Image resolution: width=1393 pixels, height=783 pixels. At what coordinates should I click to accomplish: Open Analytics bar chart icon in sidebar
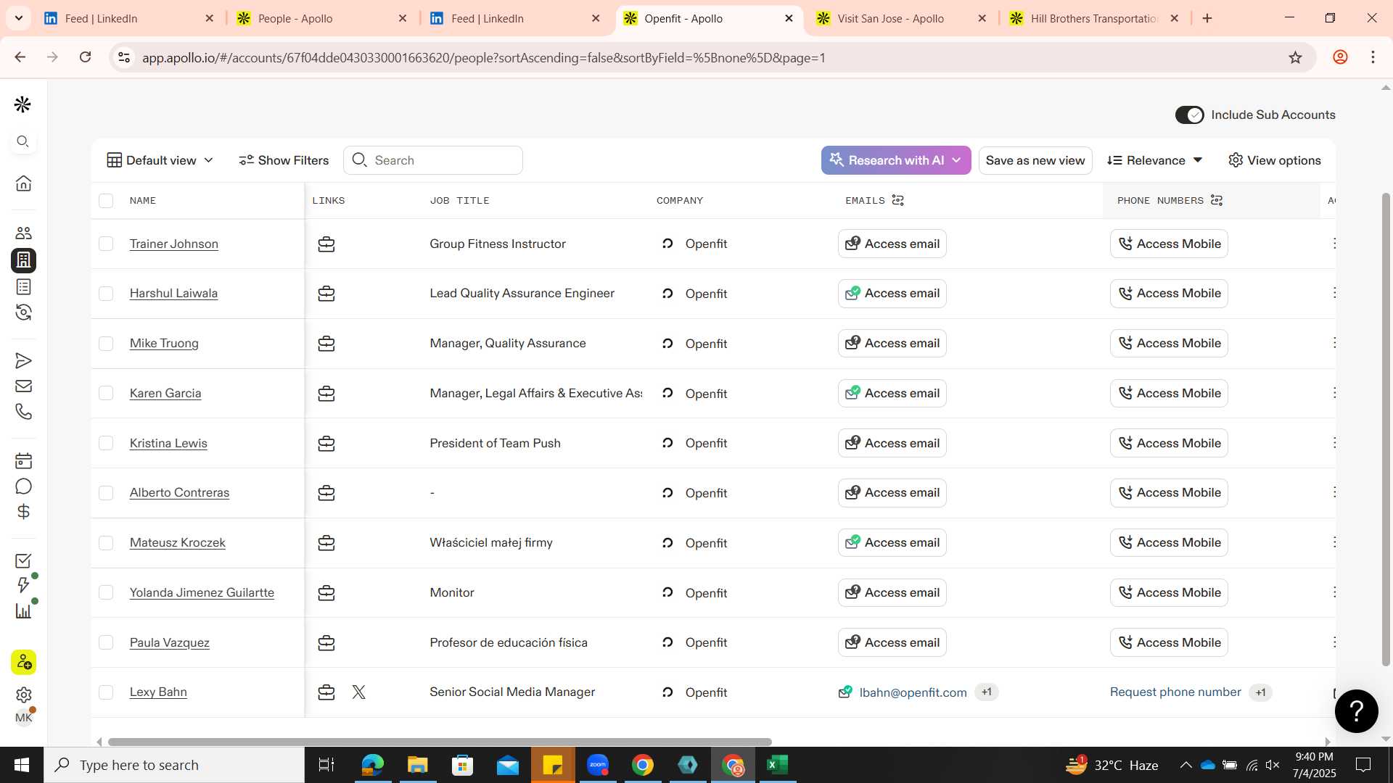[x=23, y=610]
